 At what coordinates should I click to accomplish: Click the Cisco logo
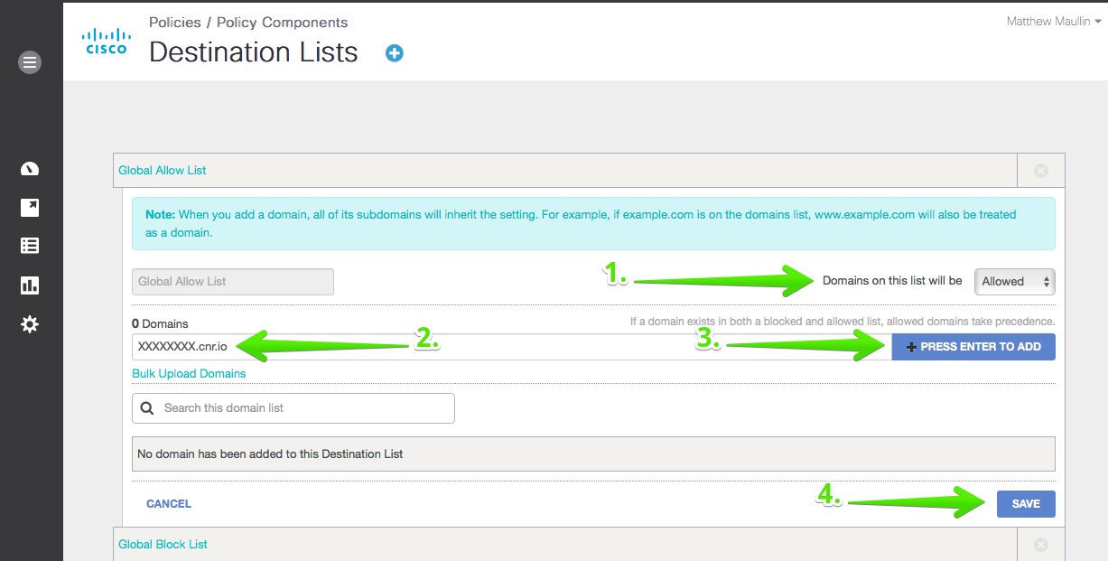click(x=107, y=41)
